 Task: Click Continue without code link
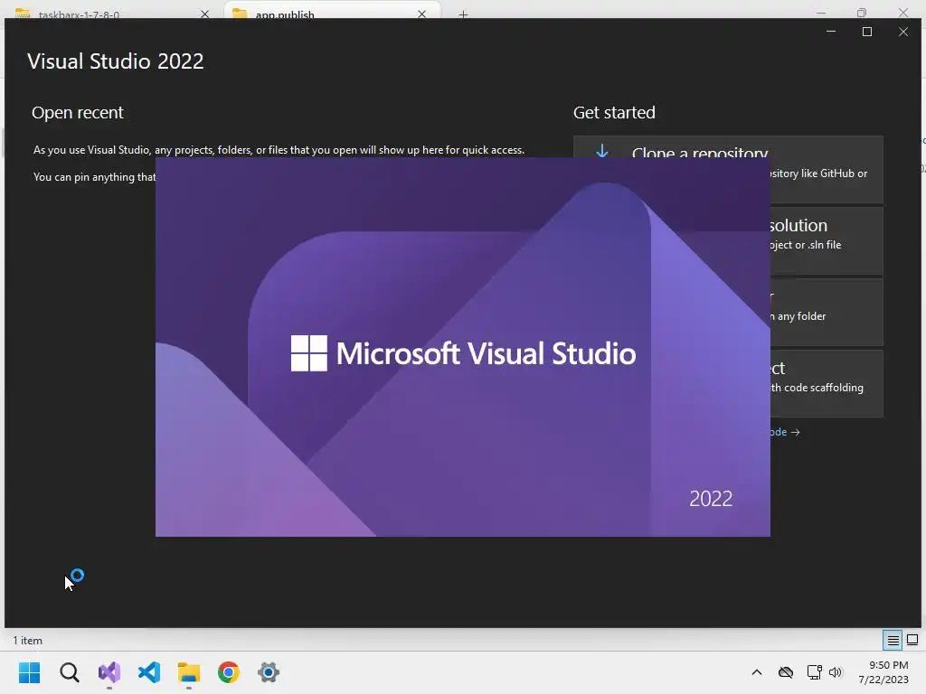coord(785,432)
